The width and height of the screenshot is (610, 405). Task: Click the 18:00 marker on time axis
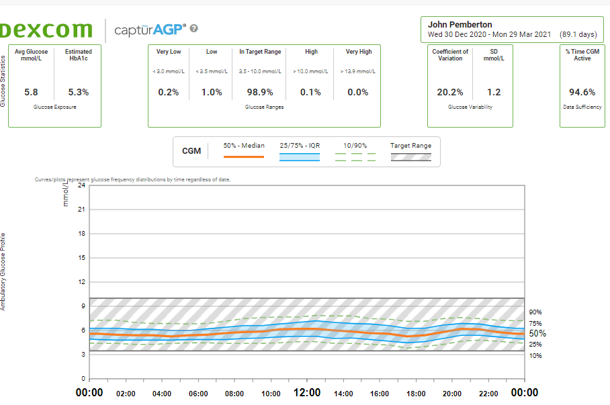click(417, 394)
